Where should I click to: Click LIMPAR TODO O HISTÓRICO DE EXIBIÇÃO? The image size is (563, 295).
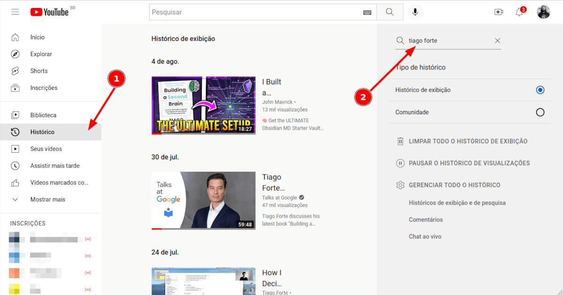468,141
